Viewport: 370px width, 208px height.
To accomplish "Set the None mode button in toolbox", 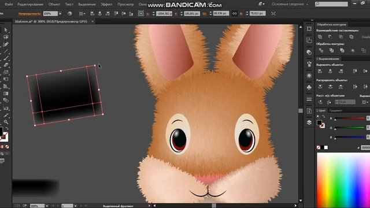I will 7,147.
